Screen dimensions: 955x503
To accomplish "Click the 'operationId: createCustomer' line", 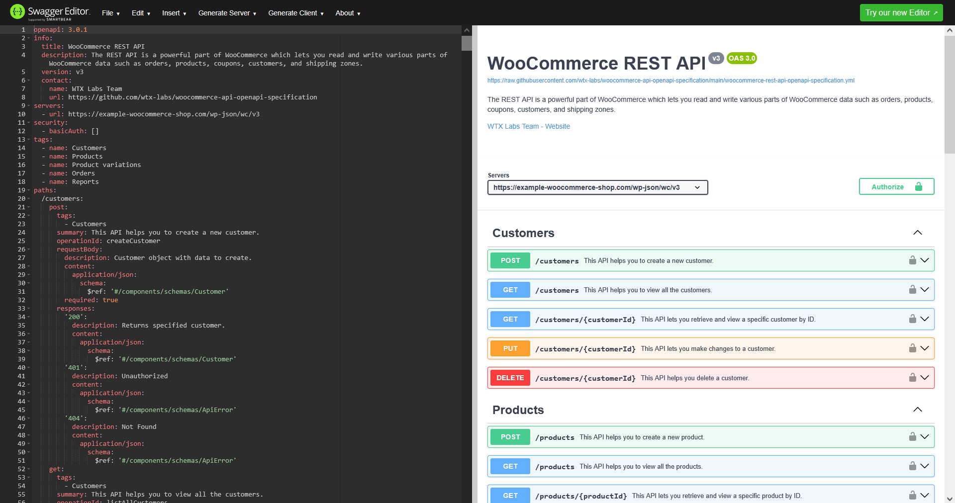I will tap(108, 241).
